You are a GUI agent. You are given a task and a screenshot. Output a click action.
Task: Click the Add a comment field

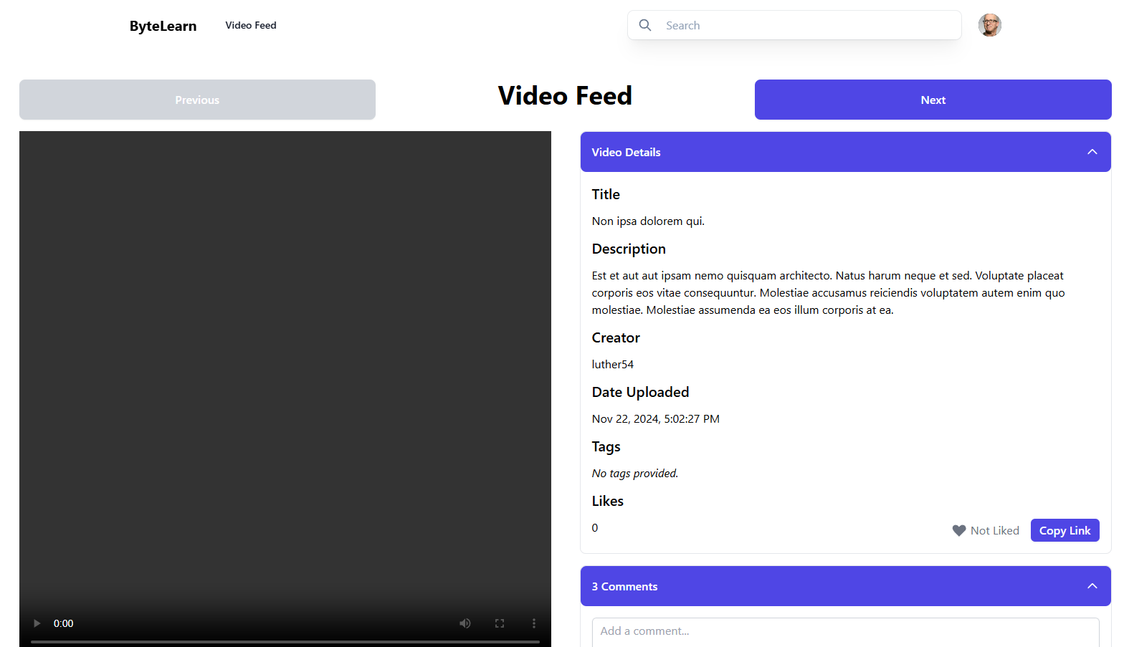coord(845,631)
